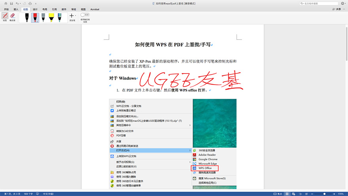Click the 169 个字 word count
348x196 pixels.
point(28,194)
